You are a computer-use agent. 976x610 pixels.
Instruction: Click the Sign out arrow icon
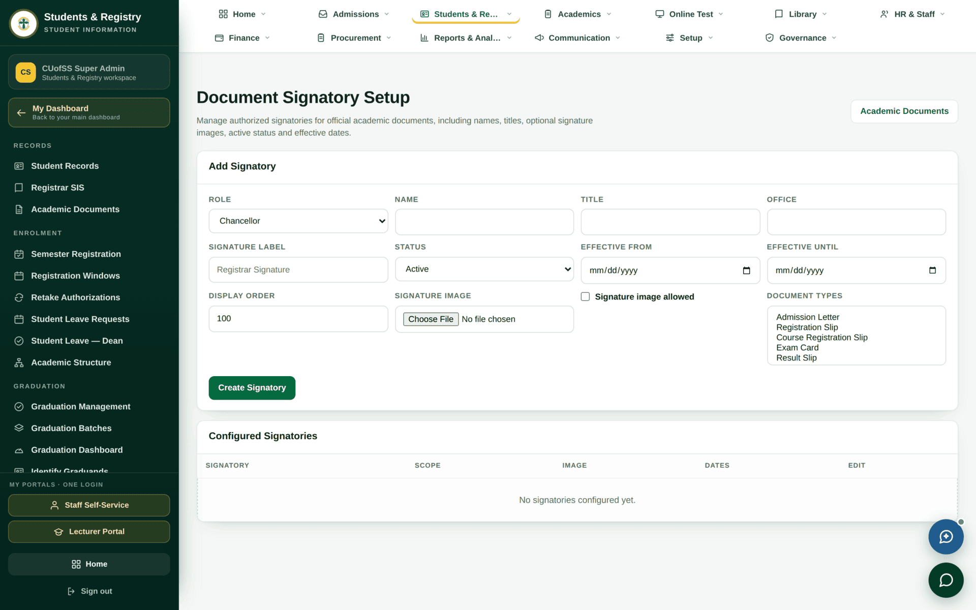coord(71,591)
